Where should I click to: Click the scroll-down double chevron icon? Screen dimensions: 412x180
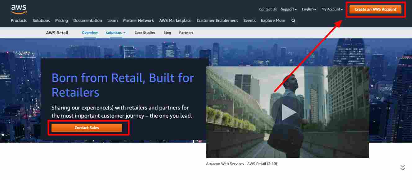tap(403, 168)
